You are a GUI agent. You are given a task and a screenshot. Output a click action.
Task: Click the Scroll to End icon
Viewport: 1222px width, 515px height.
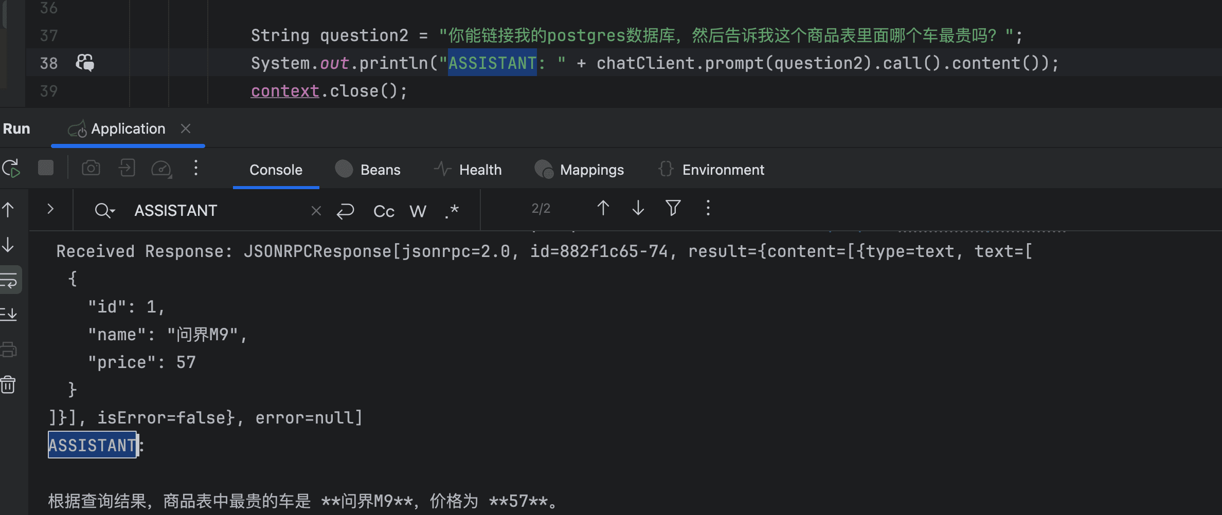[10, 314]
